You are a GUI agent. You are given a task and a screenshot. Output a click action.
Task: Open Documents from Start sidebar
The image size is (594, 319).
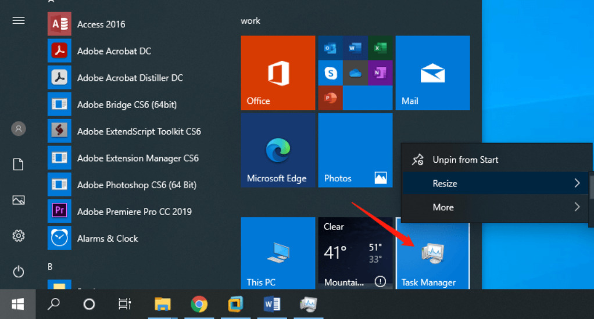[x=18, y=164]
